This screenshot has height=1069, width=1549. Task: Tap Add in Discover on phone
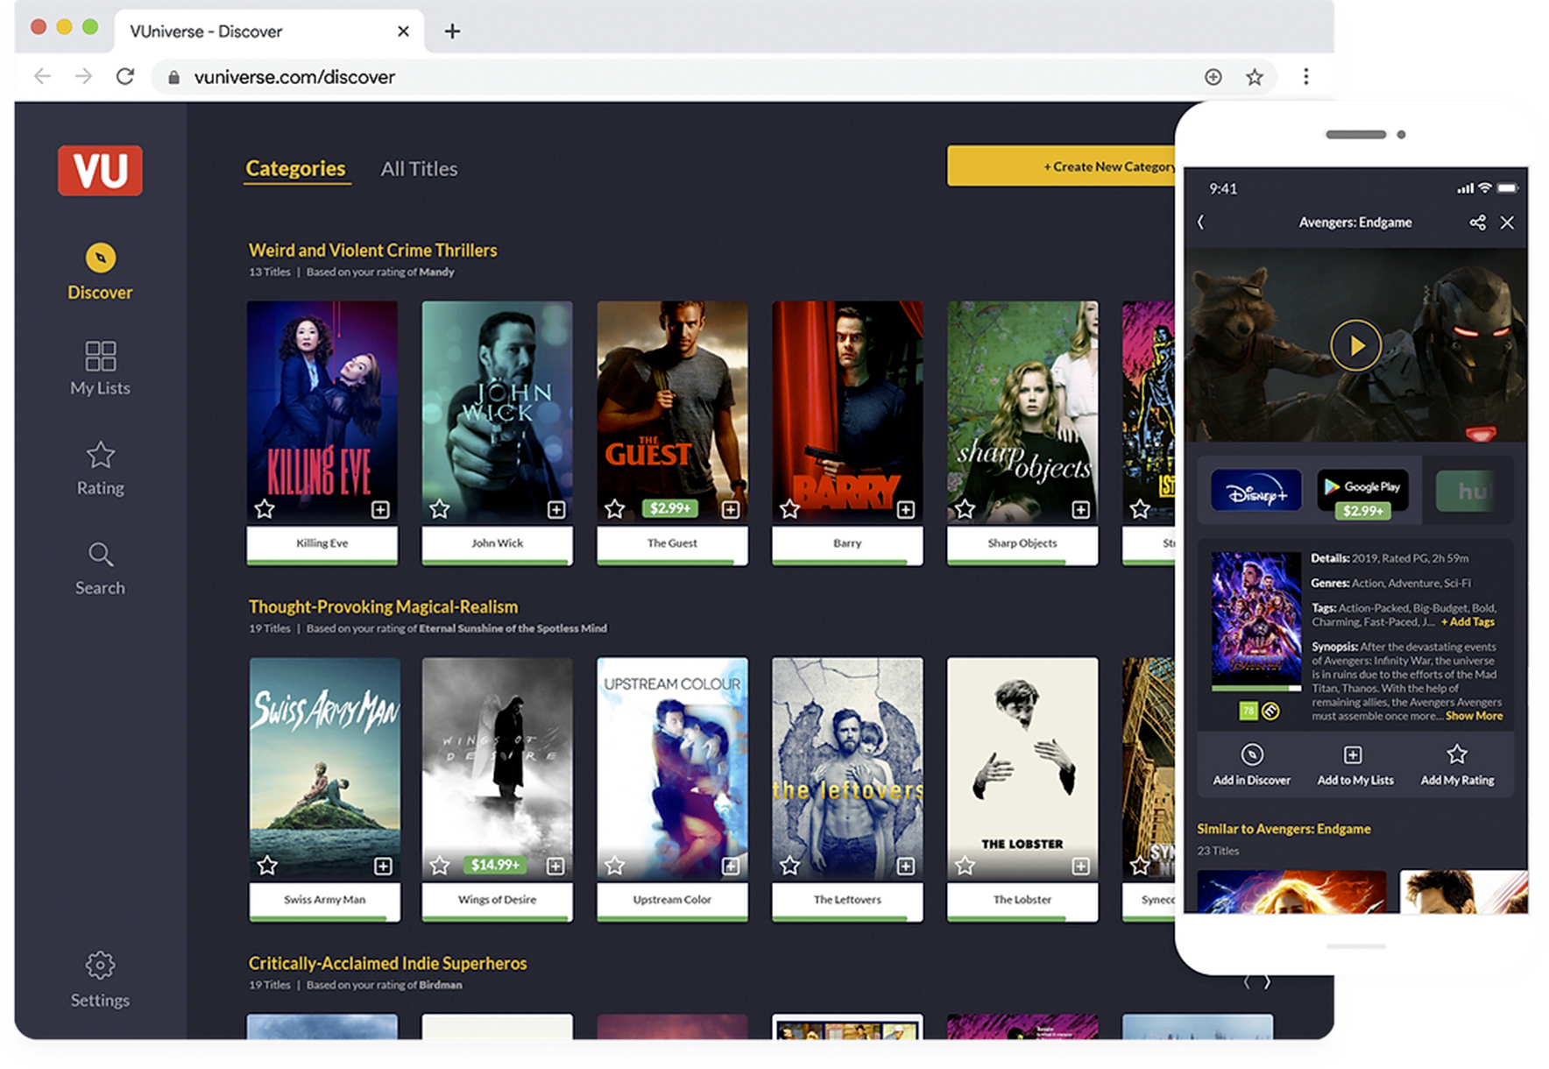1251,765
